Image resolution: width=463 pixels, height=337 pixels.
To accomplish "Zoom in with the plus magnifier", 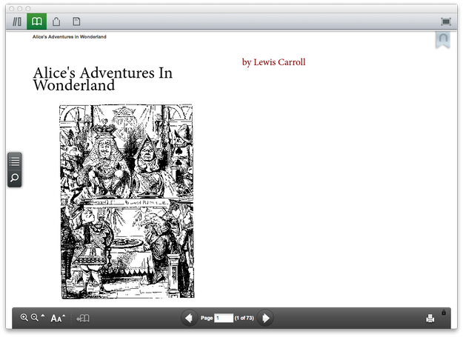I will coord(24,318).
